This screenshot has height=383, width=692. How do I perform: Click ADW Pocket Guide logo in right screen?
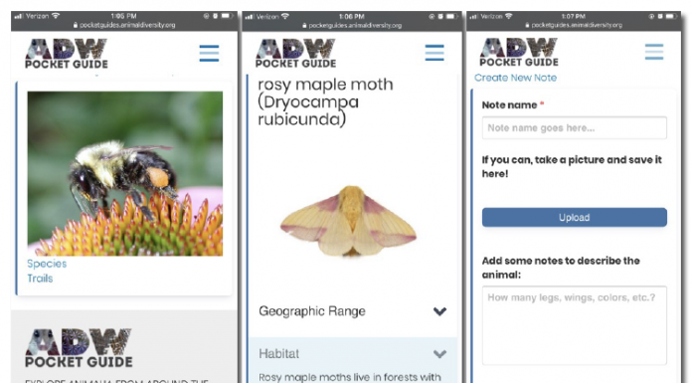519,52
